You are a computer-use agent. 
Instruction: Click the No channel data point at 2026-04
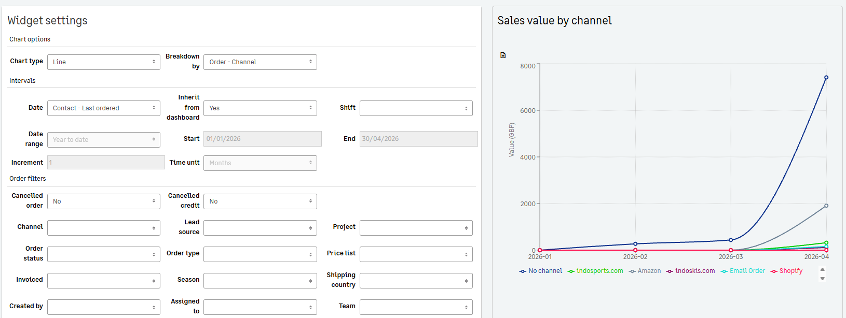click(x=826, y=78)
